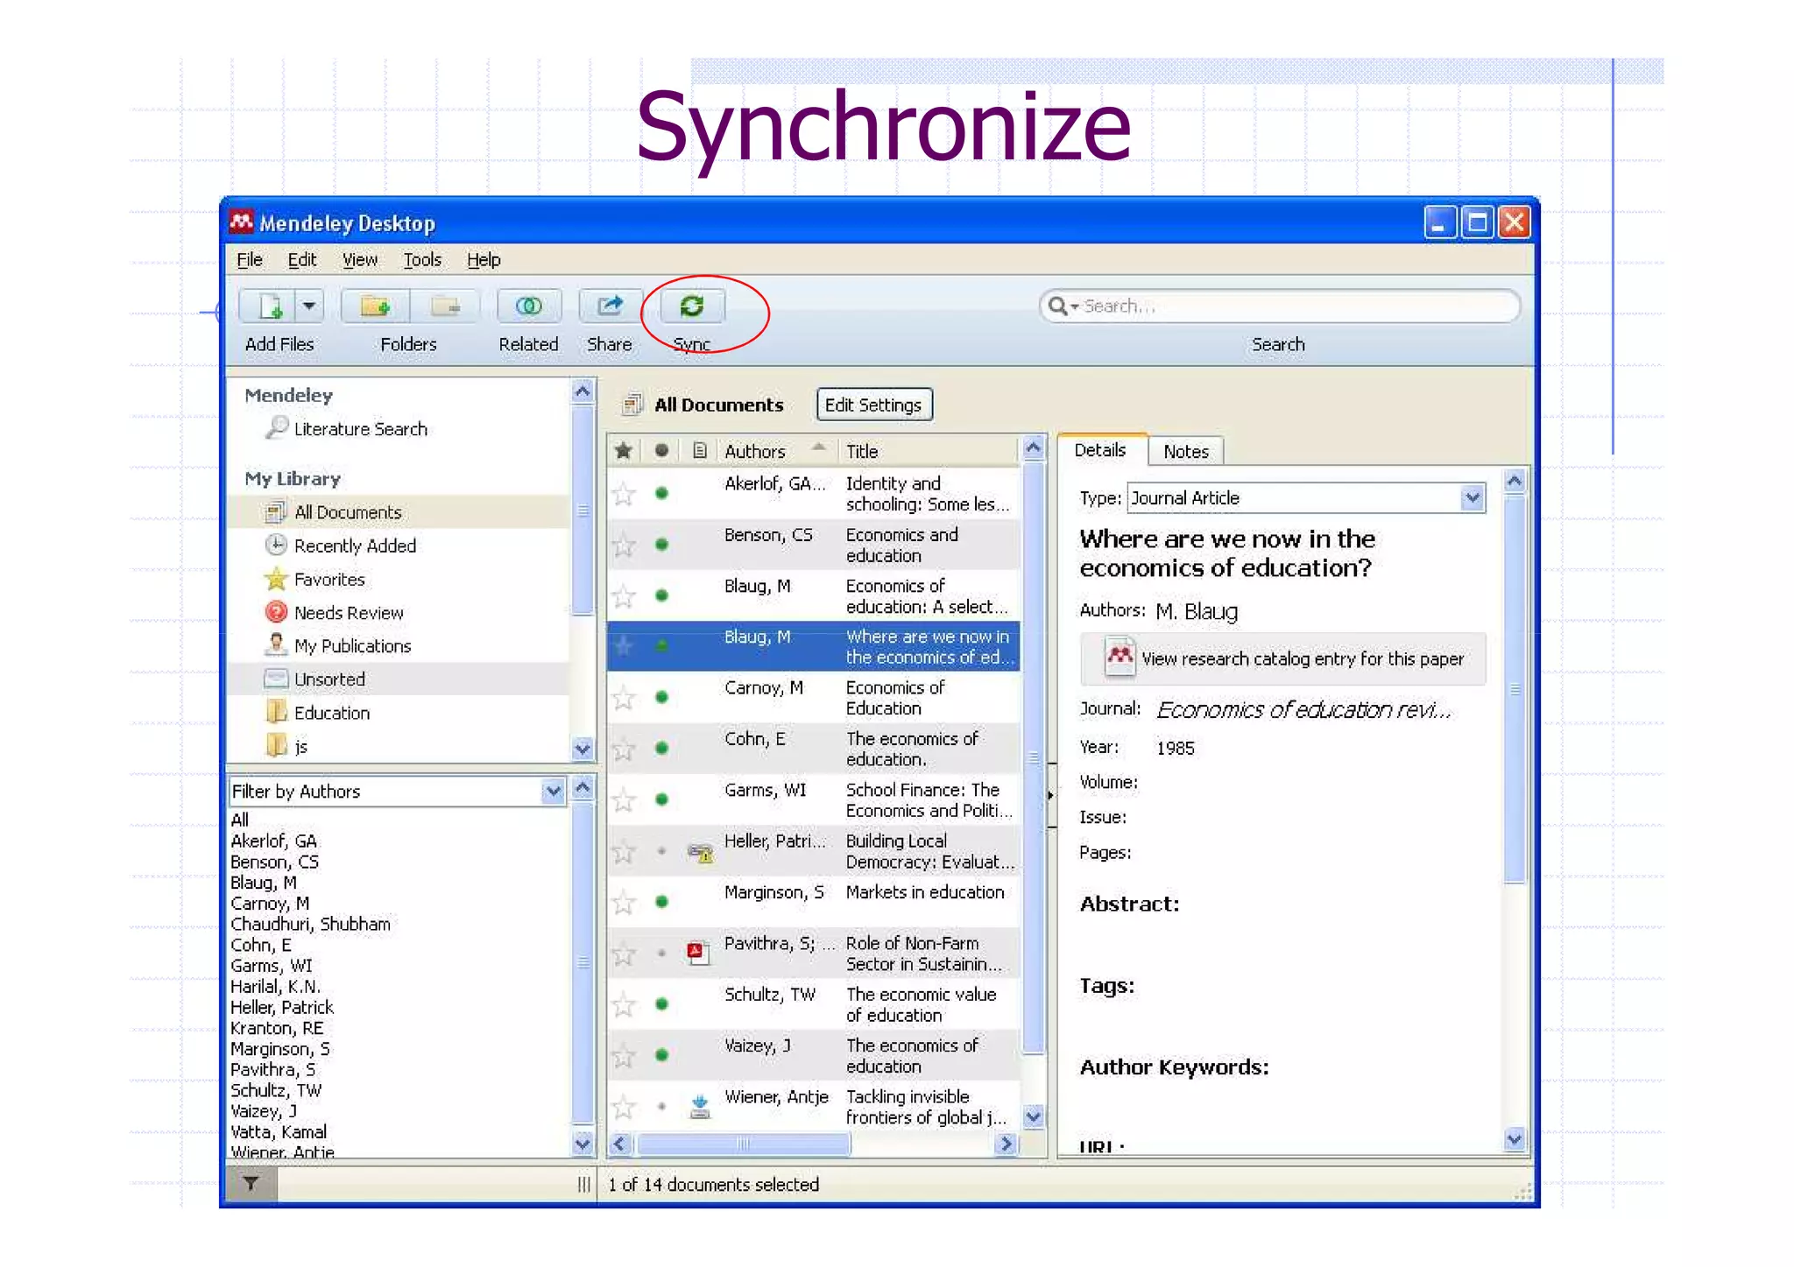Open the Tools menu
Viewport: 1794px width, 1267px height.
click(x=422, y=260)
